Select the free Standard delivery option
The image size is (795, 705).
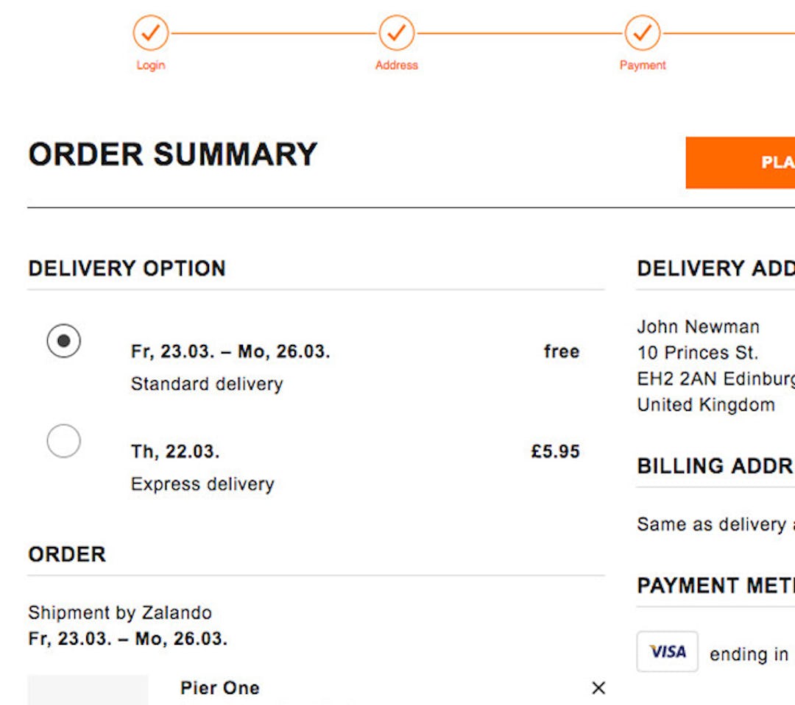65,341
